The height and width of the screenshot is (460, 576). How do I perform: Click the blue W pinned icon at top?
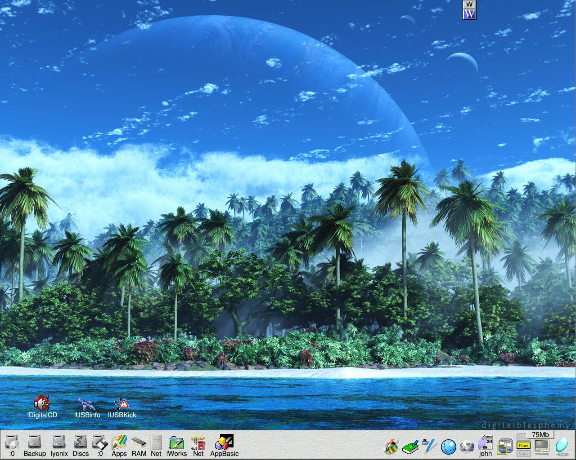469,14
